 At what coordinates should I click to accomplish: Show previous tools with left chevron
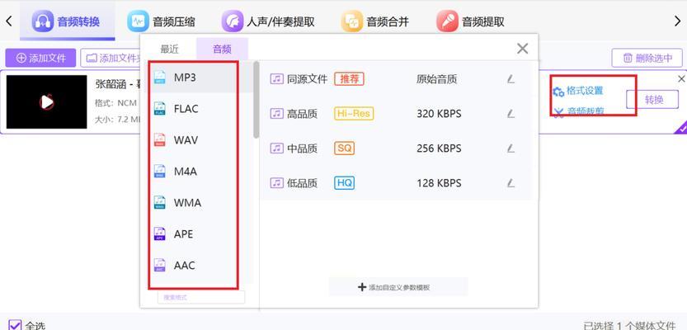(x=9, y=21)
